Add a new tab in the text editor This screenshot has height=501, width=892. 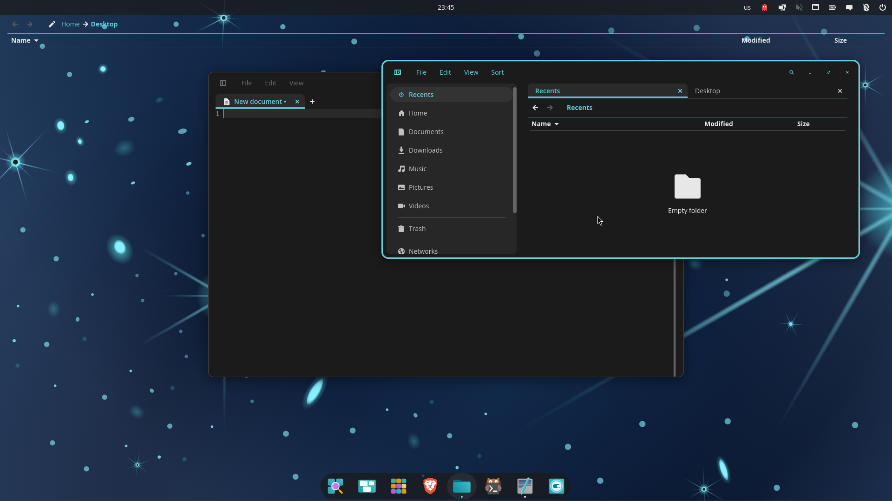coord(312,102)
